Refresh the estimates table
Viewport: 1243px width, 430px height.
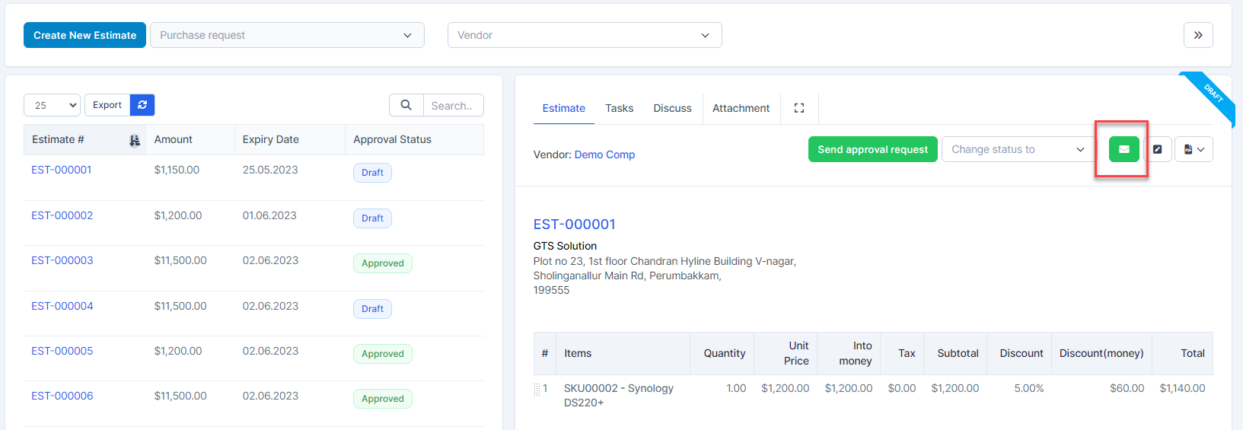pyautogui.click(x=142, y=105)
